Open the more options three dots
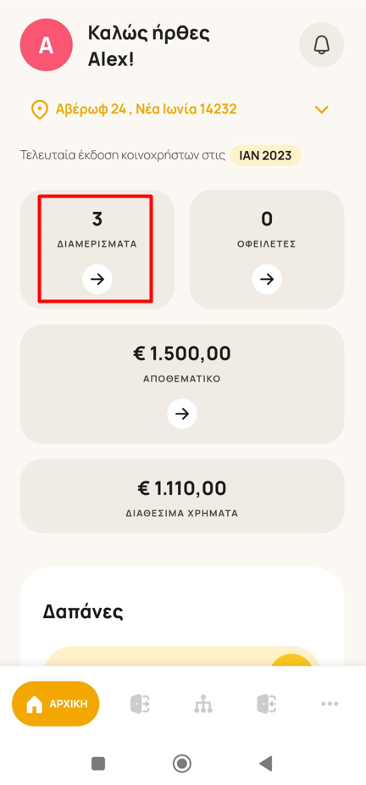This screenshot has width=366, height=785. (x=330, y=704)
